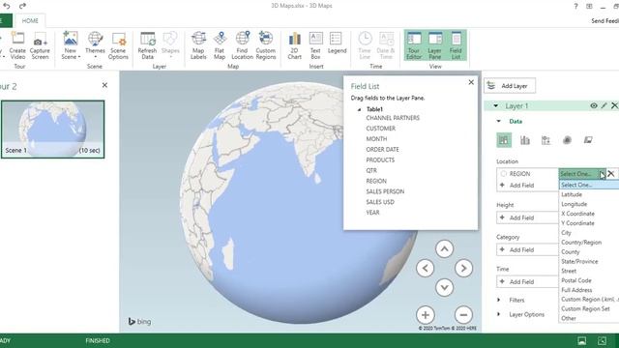The width and height of the screenshot is (619, 348).
Task: Collapse the Table1 tree node
Action: click(x=359, y=109)
